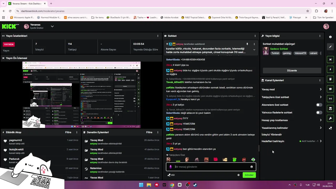Click the pencil edit icon in right sidebar
336x189 pixels.
point(330,47)
